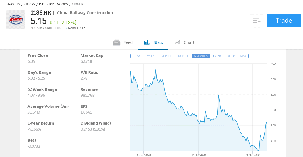Screen dimensions: 303x157
Task: Select the 1 MONTH chart range
Action: point(165,56)
